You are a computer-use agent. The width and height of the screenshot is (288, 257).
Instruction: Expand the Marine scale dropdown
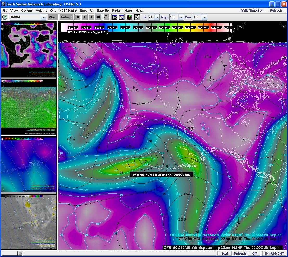[x=43, y=17]
